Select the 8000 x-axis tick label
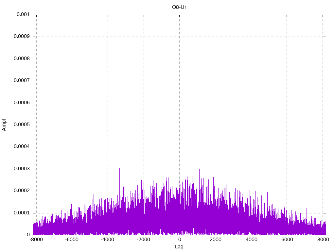Viewport: 335px width, 251px height. [323, 240]
